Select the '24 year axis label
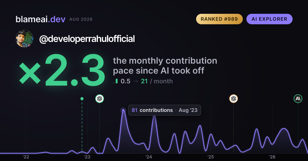 click(x=149, y=157)
